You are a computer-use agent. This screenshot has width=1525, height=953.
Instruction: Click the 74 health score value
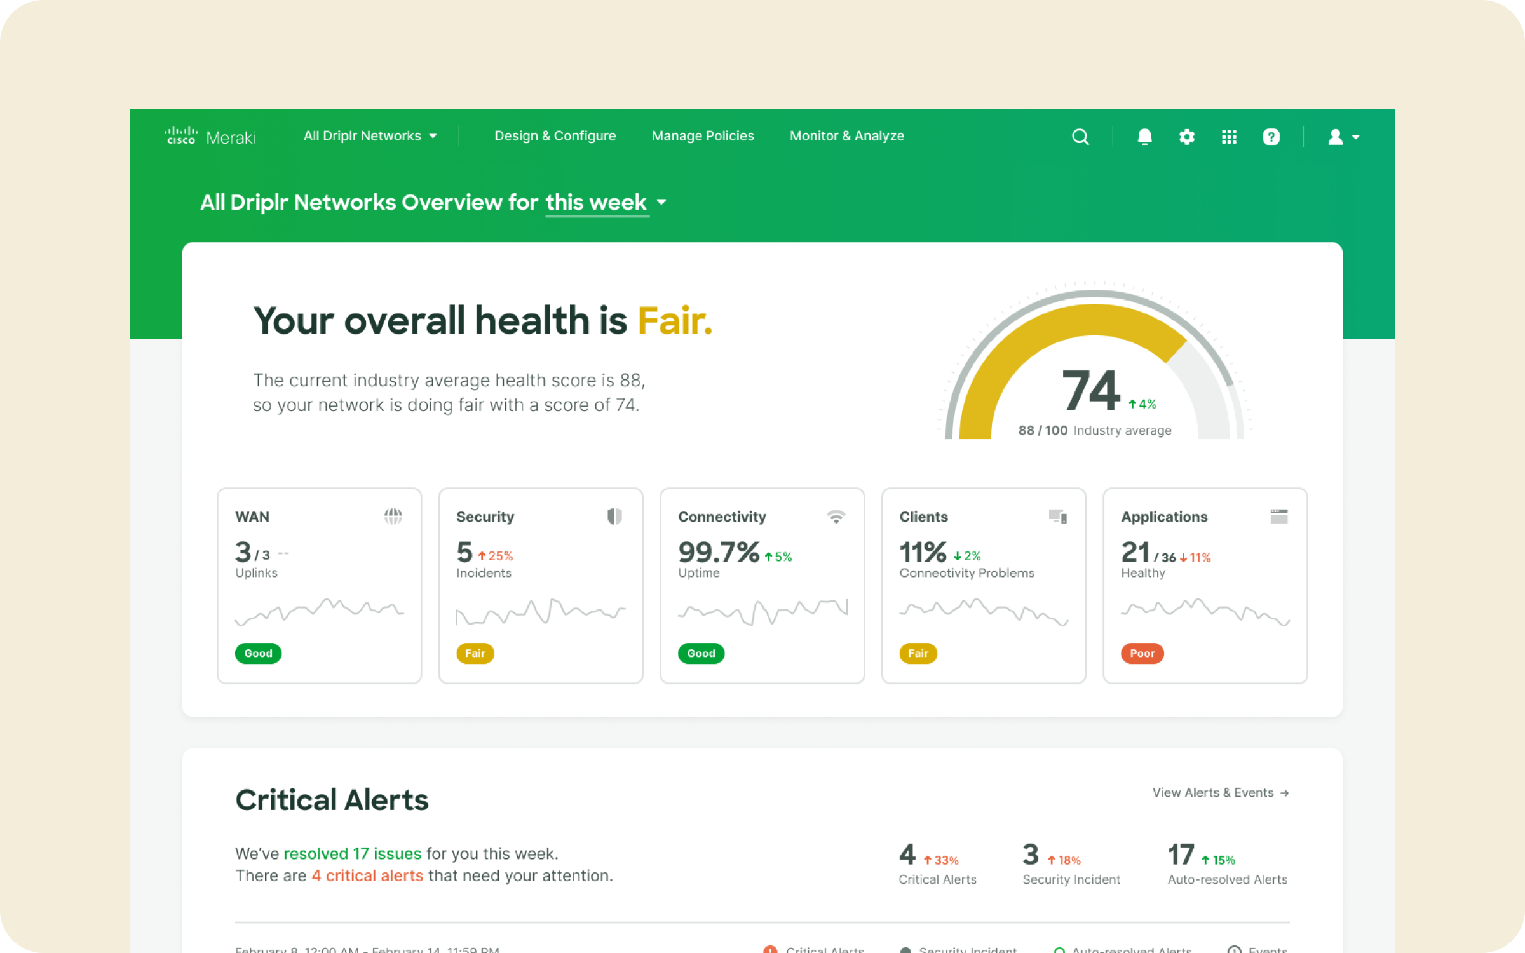1091,390
